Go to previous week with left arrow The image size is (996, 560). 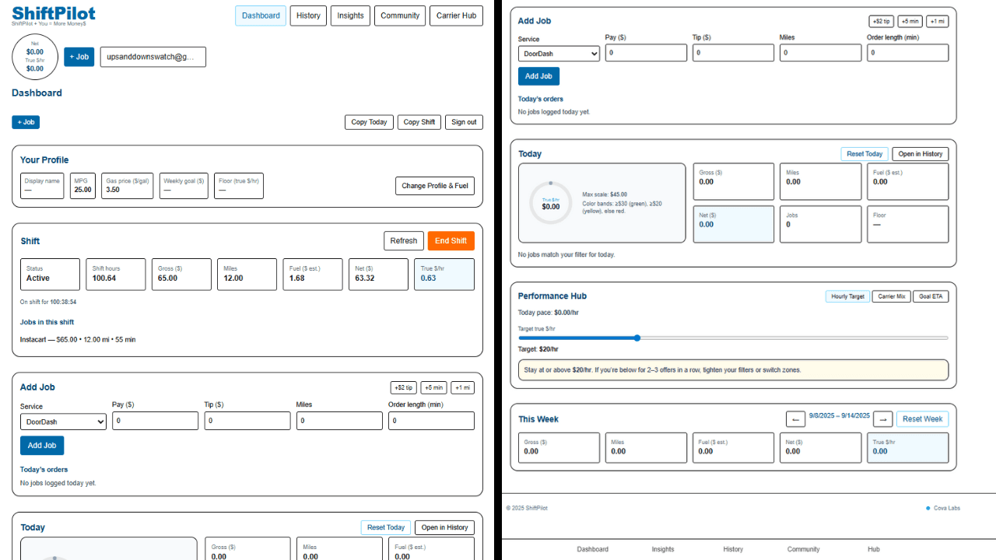point(795,419)
